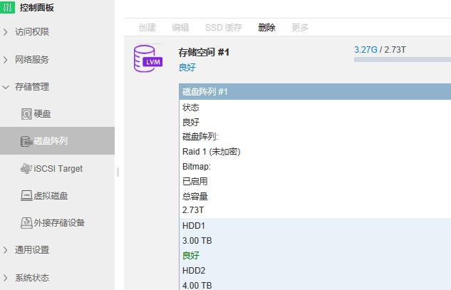This screenshot has width=451, height=290.
Task: Open the 外接存储设备 page
Action: tap(59, 223)
